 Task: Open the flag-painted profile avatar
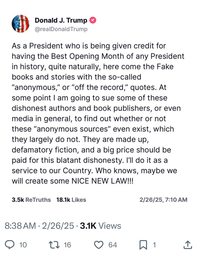20,24
